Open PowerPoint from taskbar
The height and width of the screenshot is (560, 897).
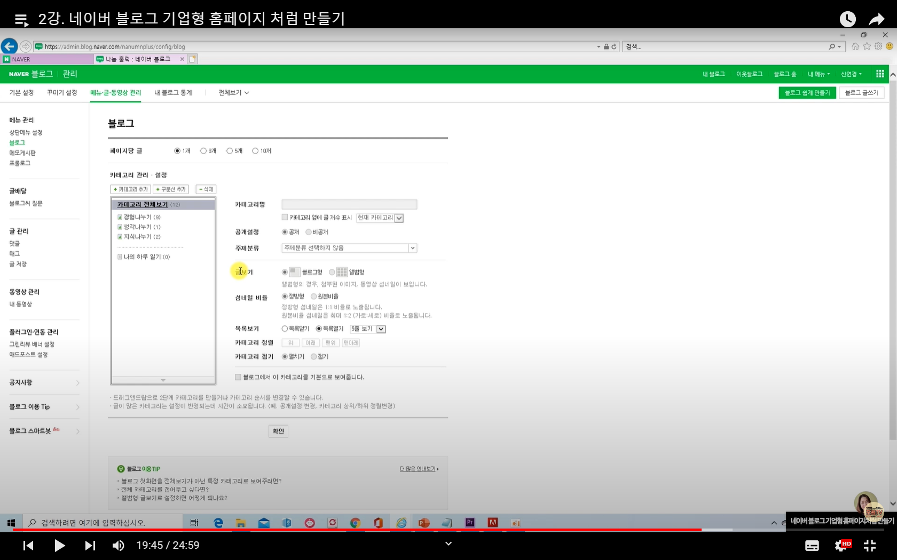pyautogui.click(x=424, y=523)
